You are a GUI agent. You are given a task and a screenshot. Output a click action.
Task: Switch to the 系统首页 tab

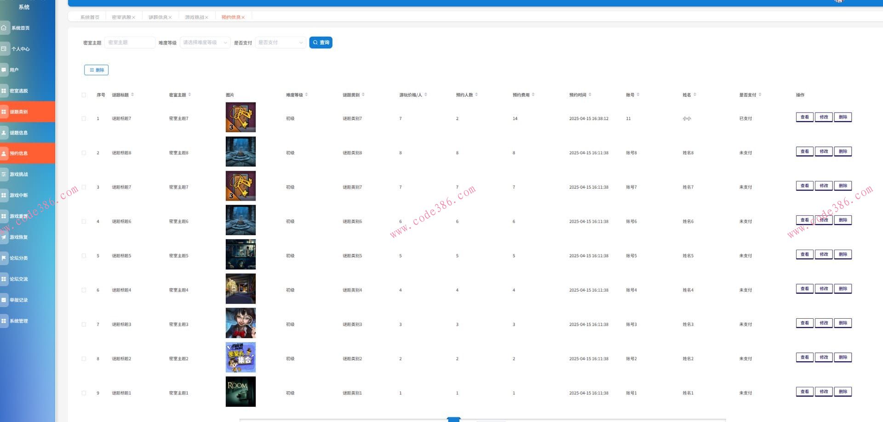tap(90, 17)
